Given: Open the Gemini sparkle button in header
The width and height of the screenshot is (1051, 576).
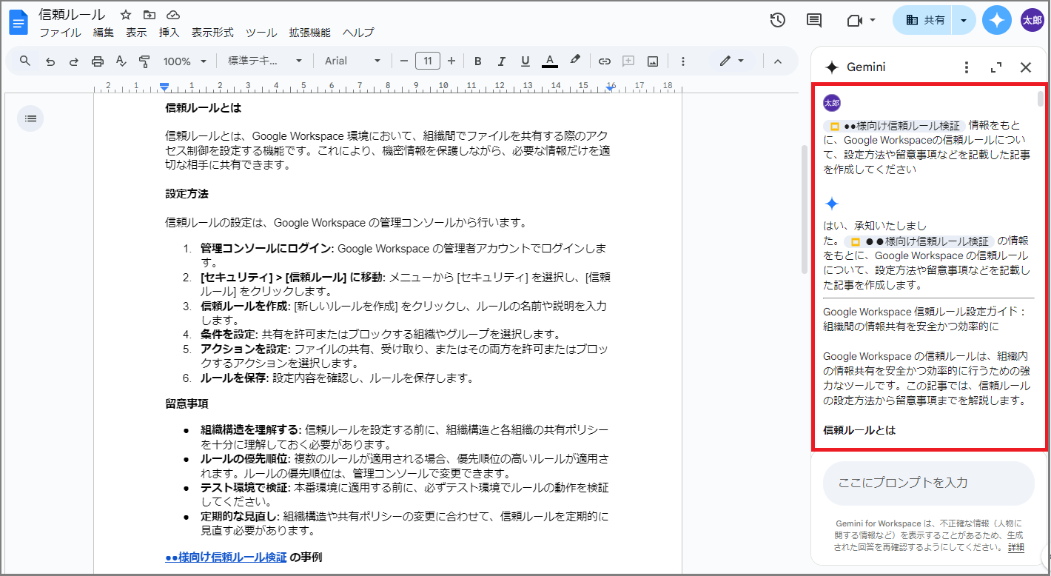Looking at the screenshot, I should point(997,20).
